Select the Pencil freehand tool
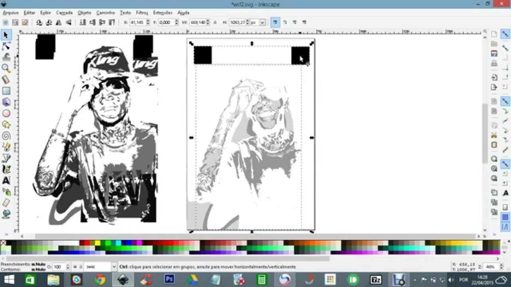This screenshot has width=511, height=287. (x=6, y=147)
